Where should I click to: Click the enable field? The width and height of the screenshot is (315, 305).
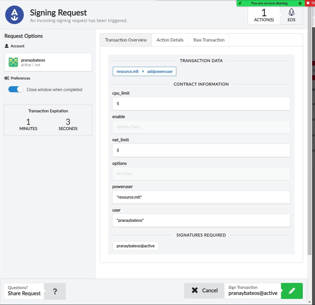click(x=201, y=127)
